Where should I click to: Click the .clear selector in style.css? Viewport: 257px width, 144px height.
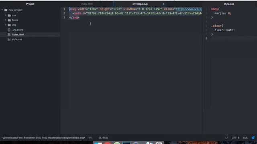tap(216, 26)
